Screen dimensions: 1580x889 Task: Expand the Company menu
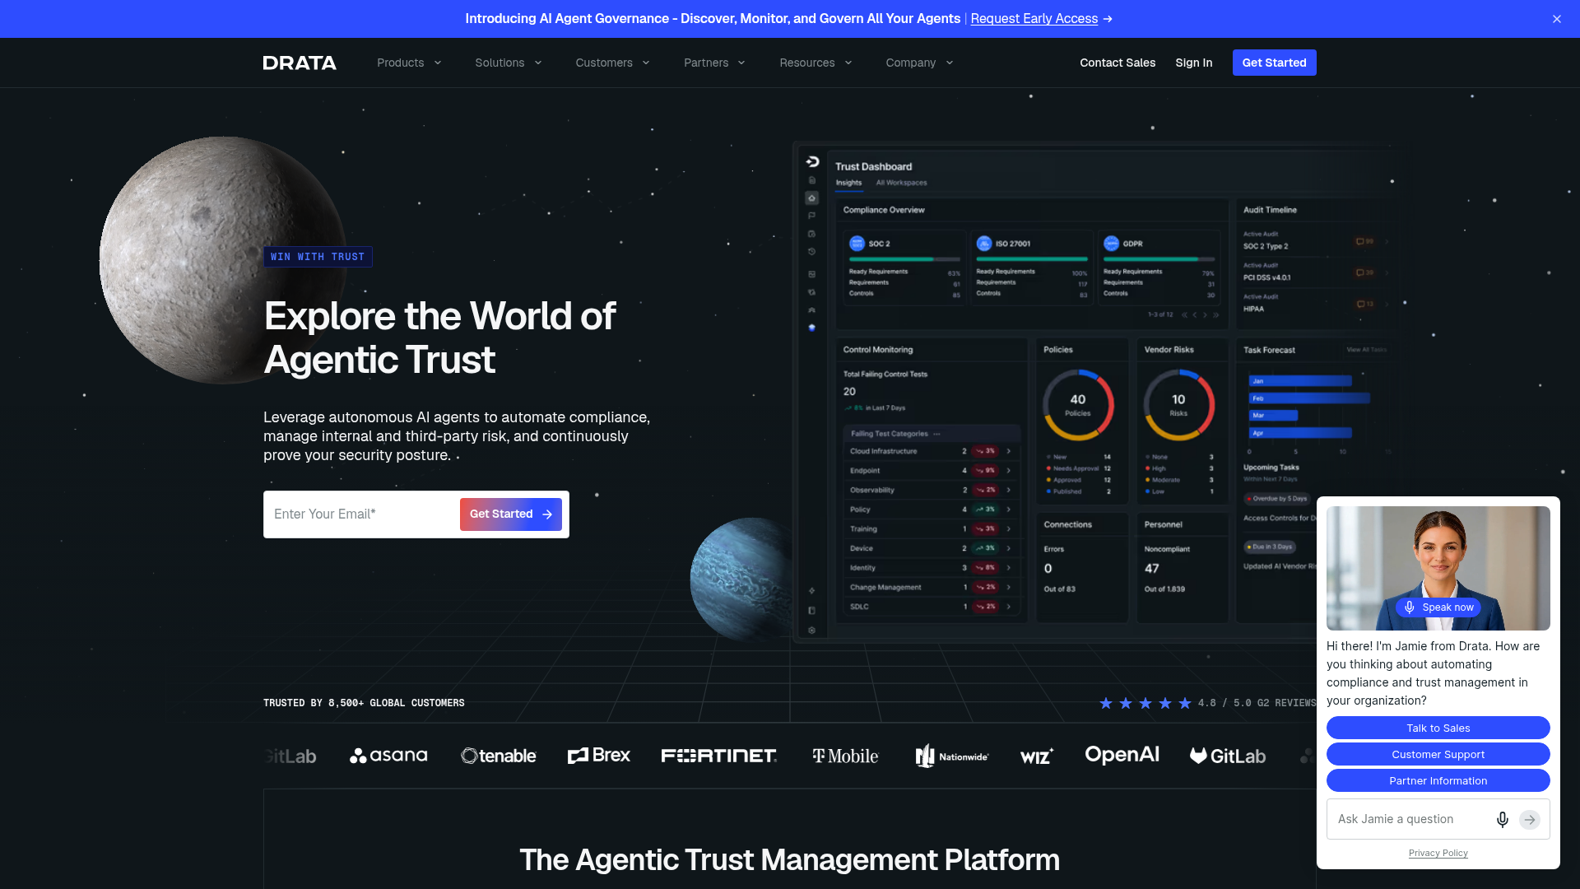coord(919,63)
